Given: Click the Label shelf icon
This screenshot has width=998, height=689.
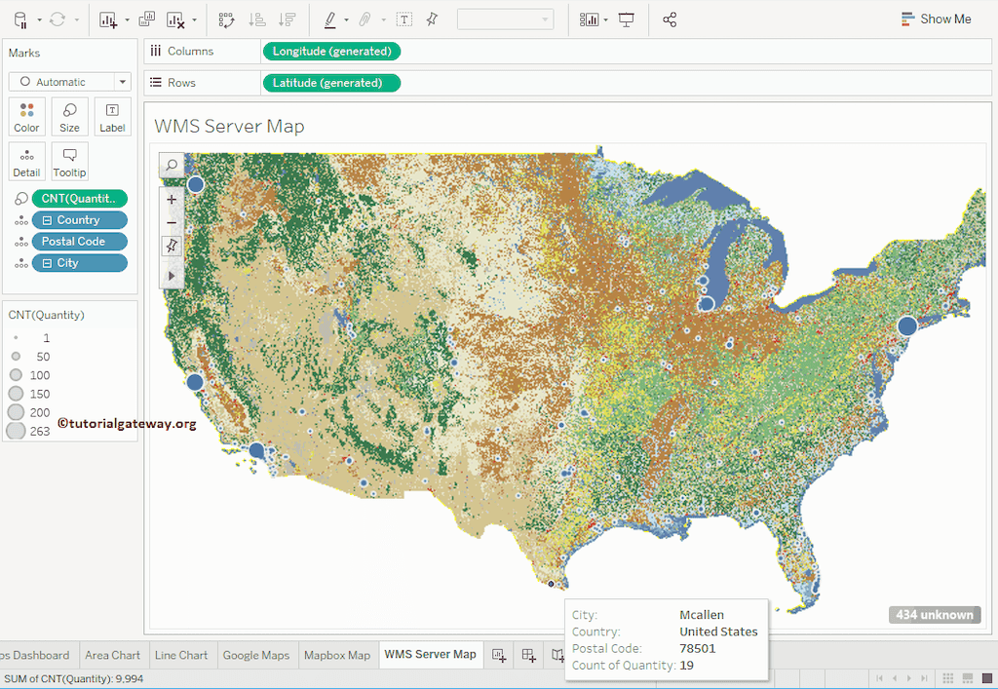Looking at the screenshot, I should click(x=112, y=116).
